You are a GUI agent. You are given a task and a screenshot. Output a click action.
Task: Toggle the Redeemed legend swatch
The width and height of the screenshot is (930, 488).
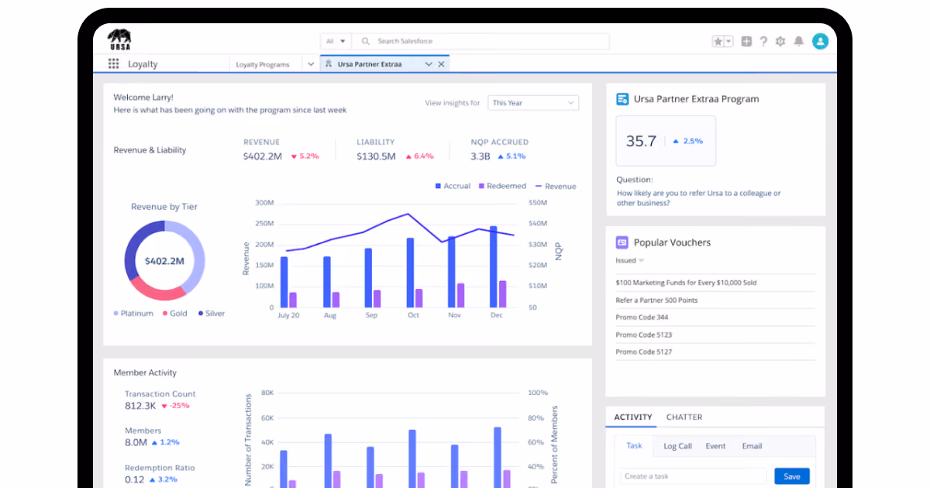(x=481, y=186)
